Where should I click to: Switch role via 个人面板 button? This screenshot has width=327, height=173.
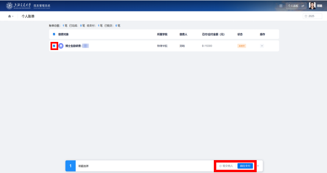[293, 6]
